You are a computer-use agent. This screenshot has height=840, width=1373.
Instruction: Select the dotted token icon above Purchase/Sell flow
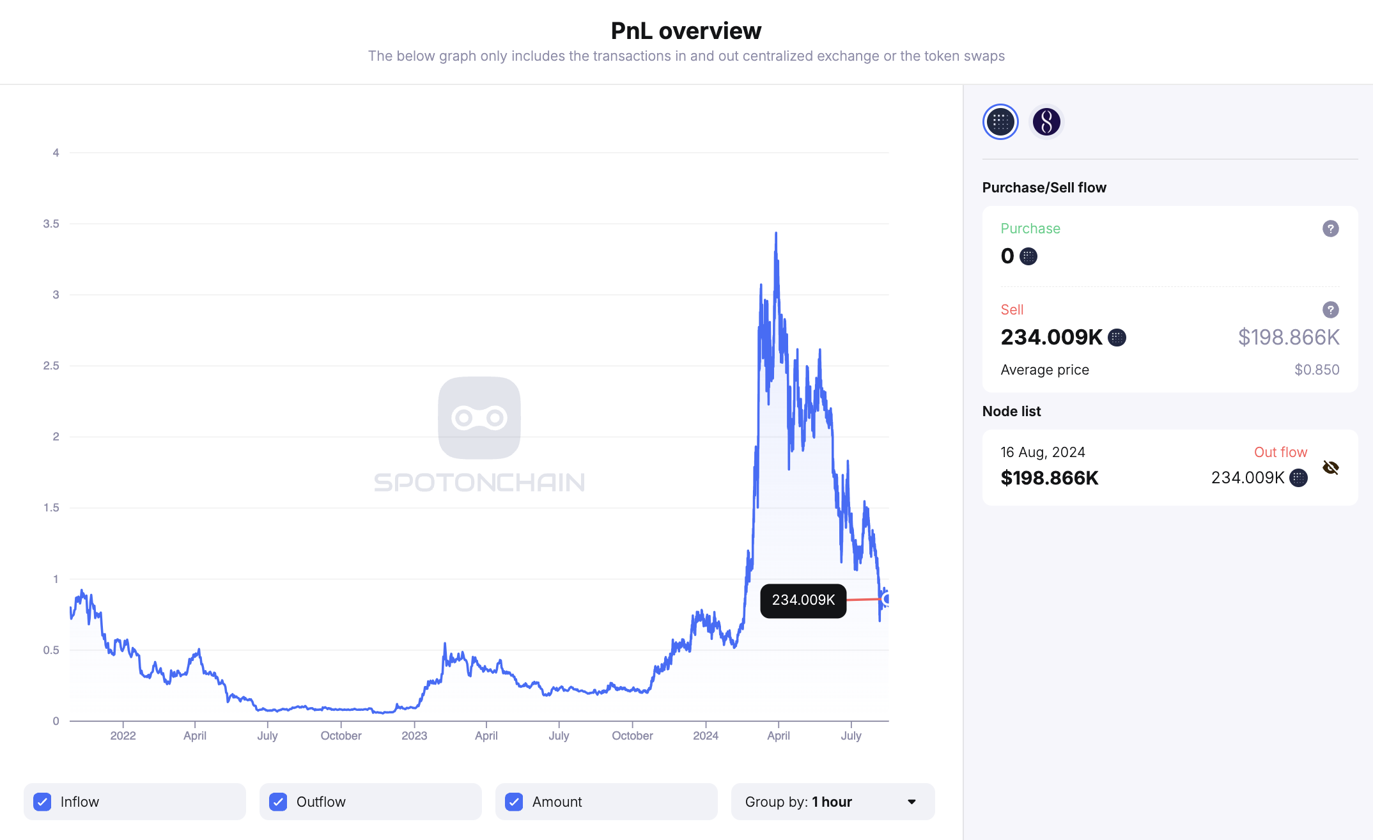tap(1000, 121)
